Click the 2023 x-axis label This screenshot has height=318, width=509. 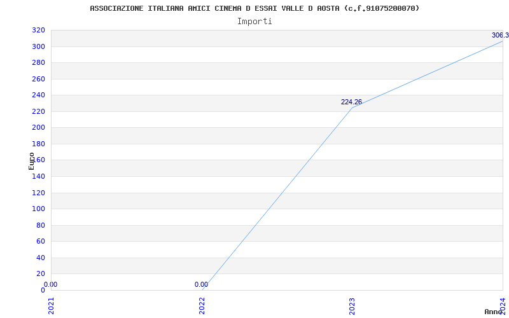click(352, 307)
